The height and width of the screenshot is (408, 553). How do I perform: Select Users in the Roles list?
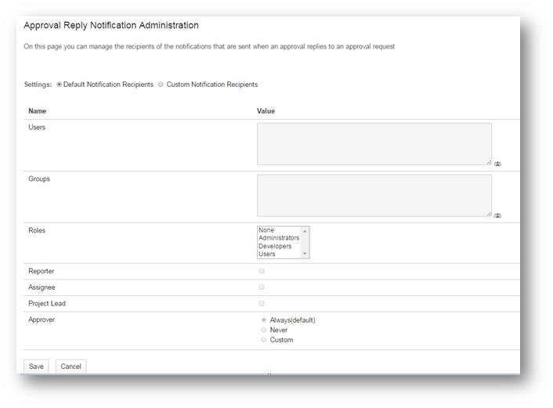point(267,254)
